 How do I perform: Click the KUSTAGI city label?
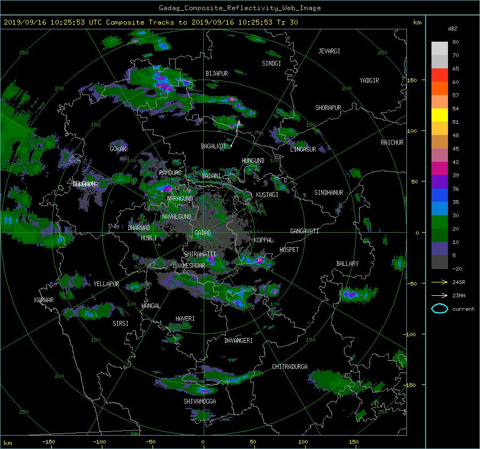[267, 195]
